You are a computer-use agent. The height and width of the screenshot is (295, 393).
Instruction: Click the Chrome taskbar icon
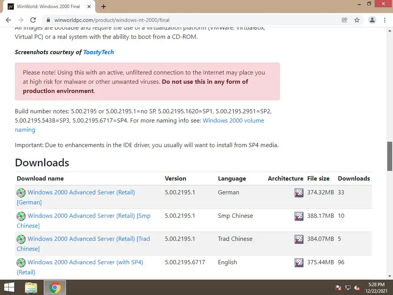pyautogui.click(x=55, y=287)
